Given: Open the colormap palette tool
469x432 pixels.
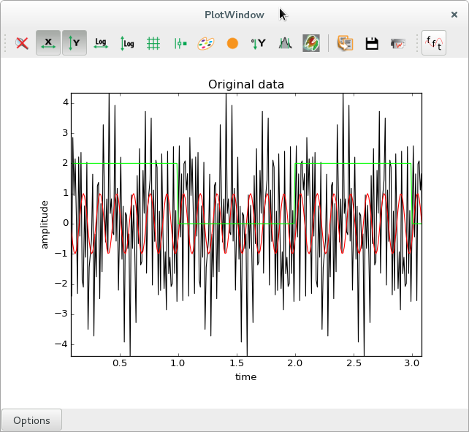Looking at the screenshot, I should click(x=206, y=43).
